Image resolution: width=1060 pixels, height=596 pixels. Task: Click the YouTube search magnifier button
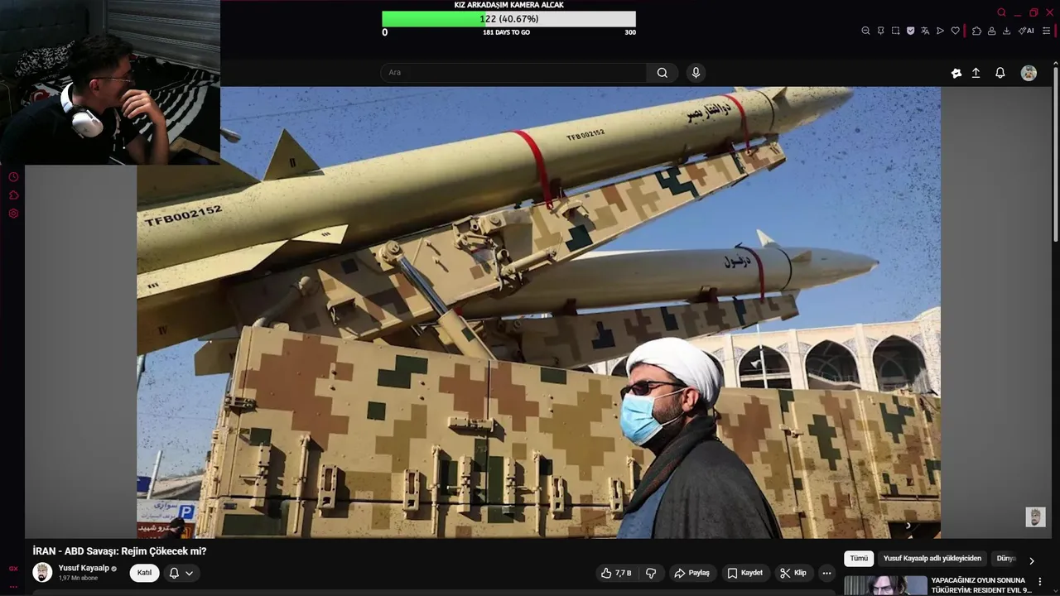(662, 73)
